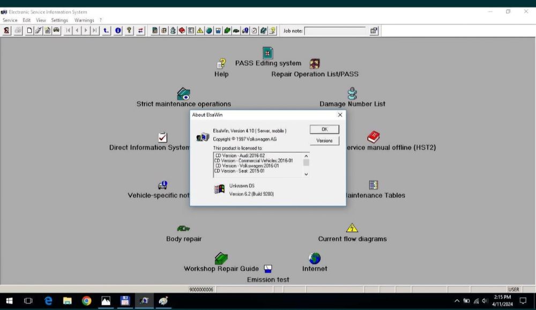Click the printer icon in toolbar
The image size is (536, 310).
(x=18, y=31)
